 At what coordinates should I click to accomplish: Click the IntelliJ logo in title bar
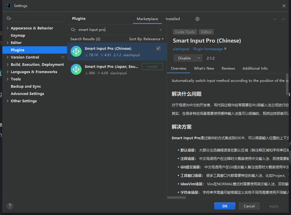click(8, 6)
